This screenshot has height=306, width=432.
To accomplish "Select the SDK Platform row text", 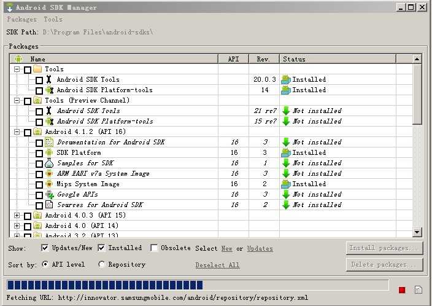I will click(79, 152).
